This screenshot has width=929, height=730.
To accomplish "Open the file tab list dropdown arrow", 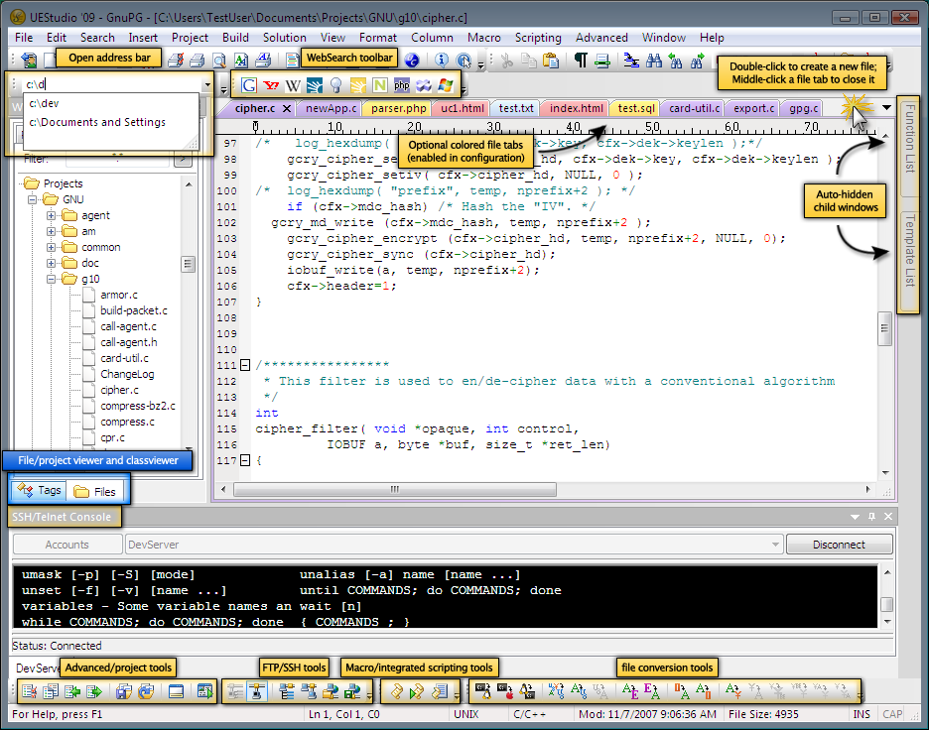I will pos(886,108).
